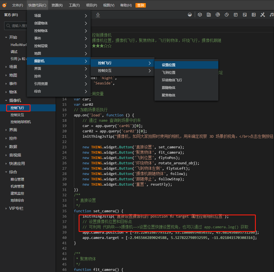The width and height of the screenshot is (274, 272).
Task: Select 控制层级 menu entry
Action: (59, 46)
